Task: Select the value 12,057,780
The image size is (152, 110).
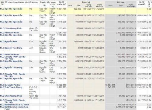Action: 61,33
